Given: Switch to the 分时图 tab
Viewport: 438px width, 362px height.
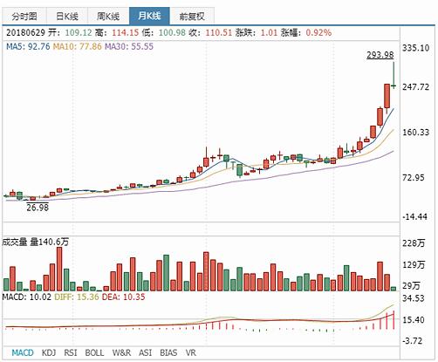Looking at the screenshot, I should pyautogui.click(x=24, y=16).
